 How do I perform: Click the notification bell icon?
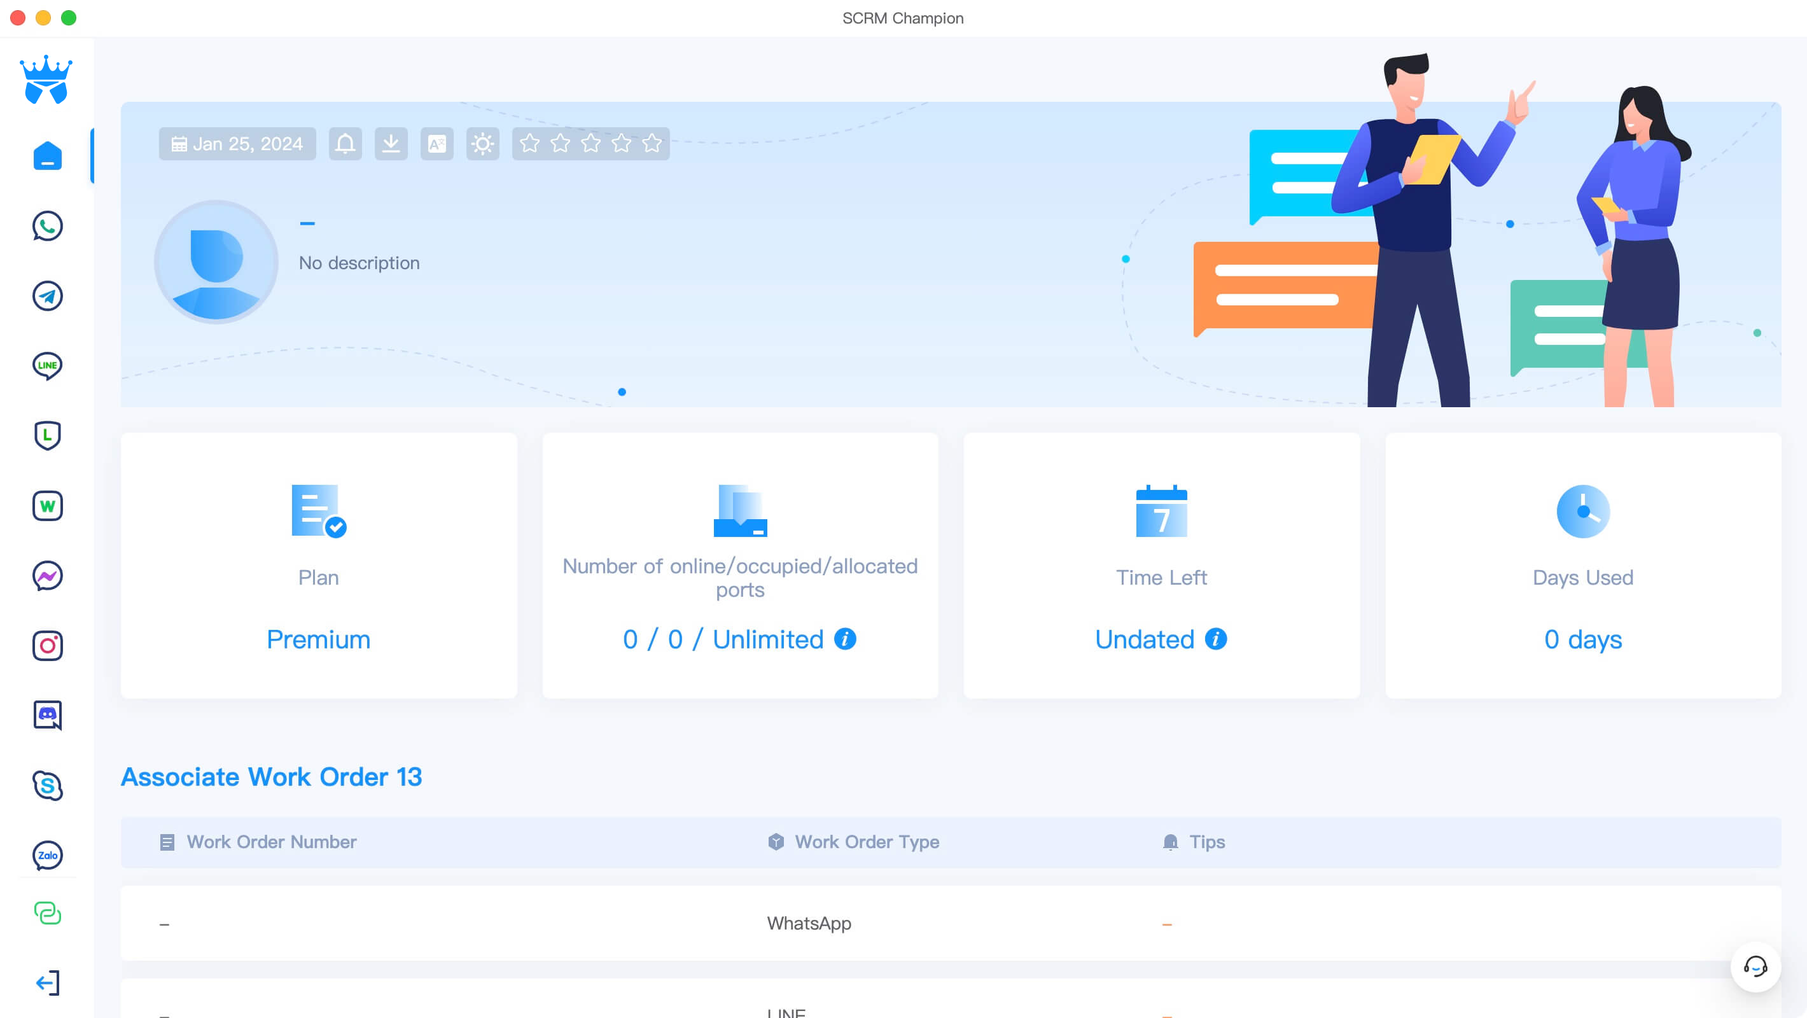coord(345,144)
